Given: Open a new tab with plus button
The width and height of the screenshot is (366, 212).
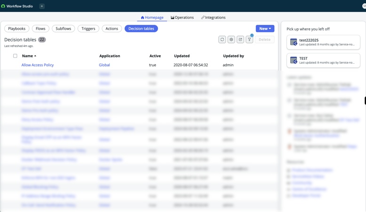Looking at the screenshot, I should pos(42,6).
